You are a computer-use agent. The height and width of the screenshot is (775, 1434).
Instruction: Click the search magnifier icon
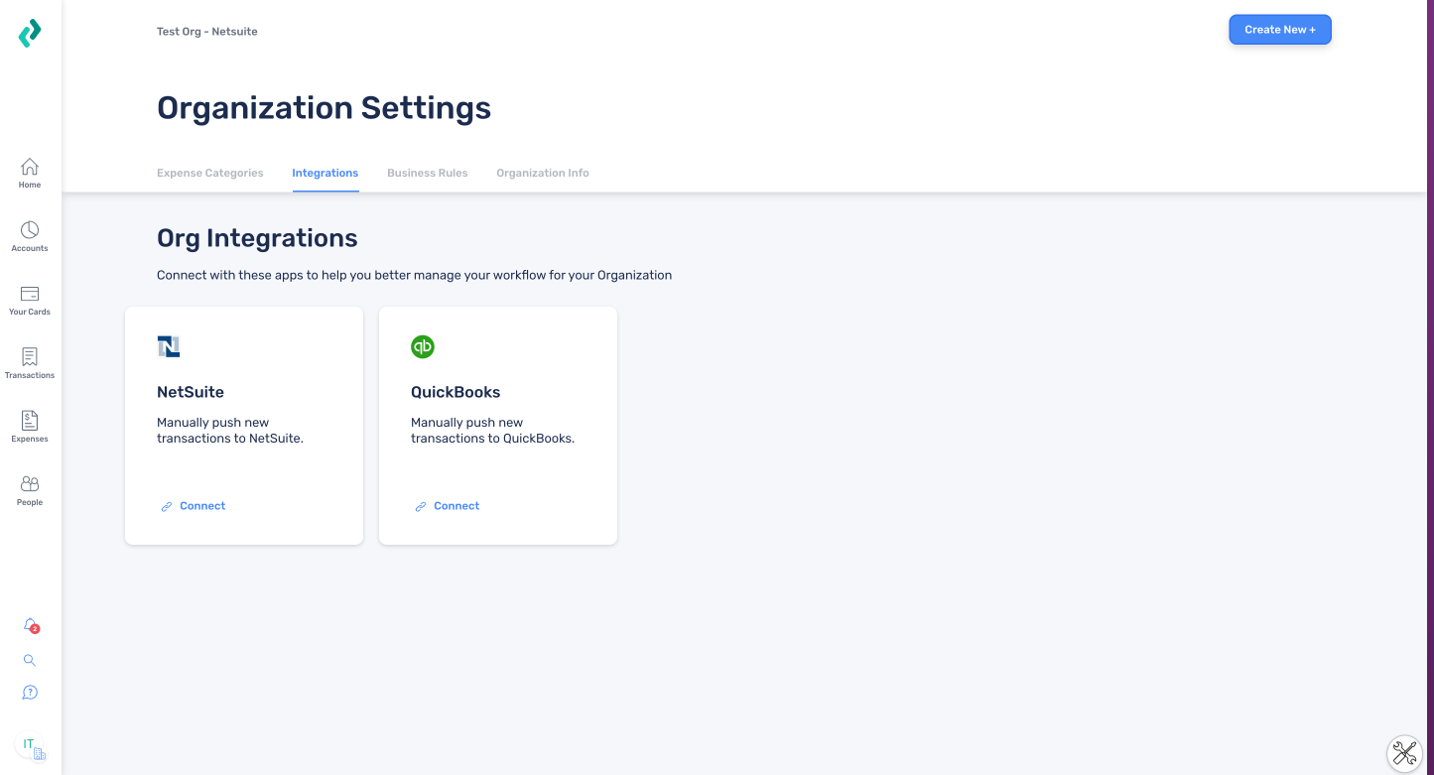[30, 660]
